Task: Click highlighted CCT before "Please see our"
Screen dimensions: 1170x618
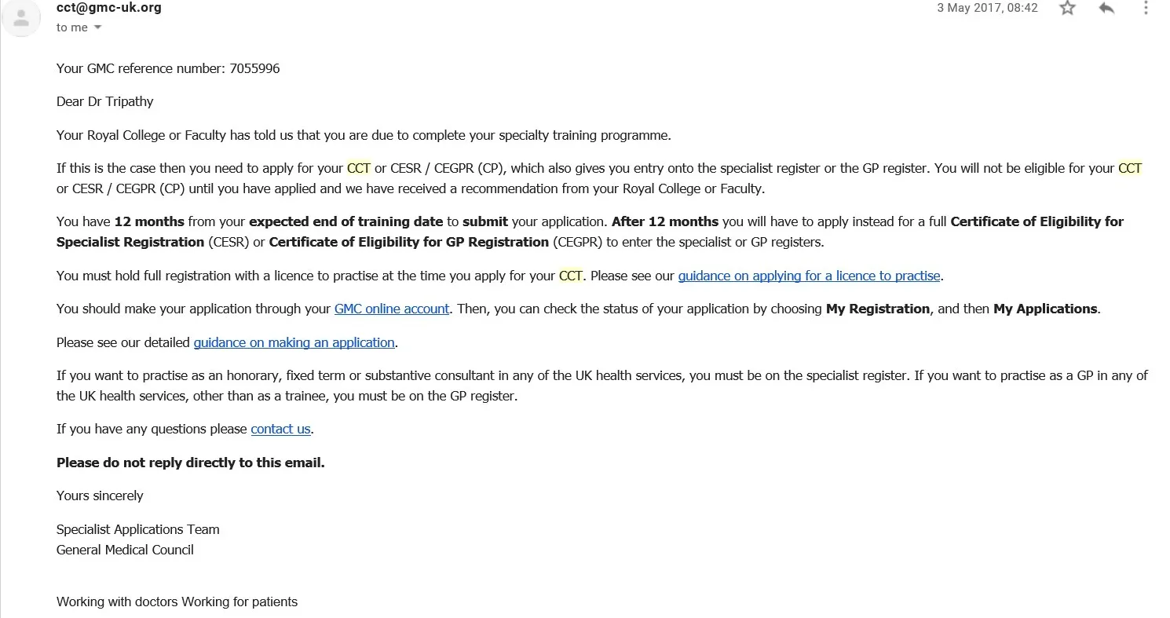Action: tap(571, 276)
